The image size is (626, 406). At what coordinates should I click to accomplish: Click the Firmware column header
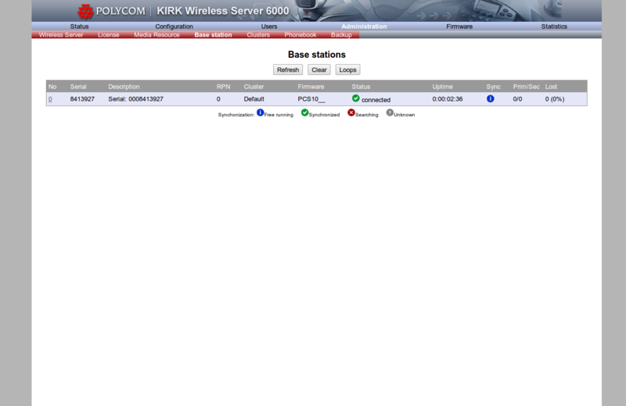(311, 87)
